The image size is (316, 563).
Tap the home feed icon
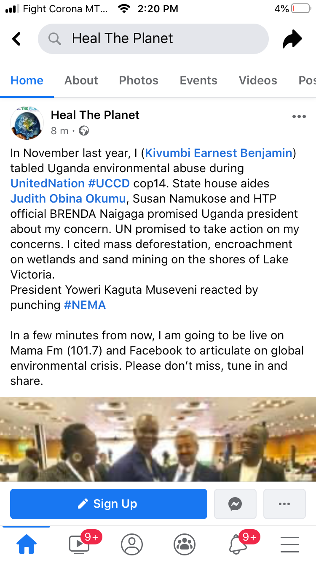[27, 544]
